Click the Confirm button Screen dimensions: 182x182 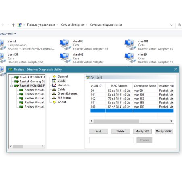145,140
